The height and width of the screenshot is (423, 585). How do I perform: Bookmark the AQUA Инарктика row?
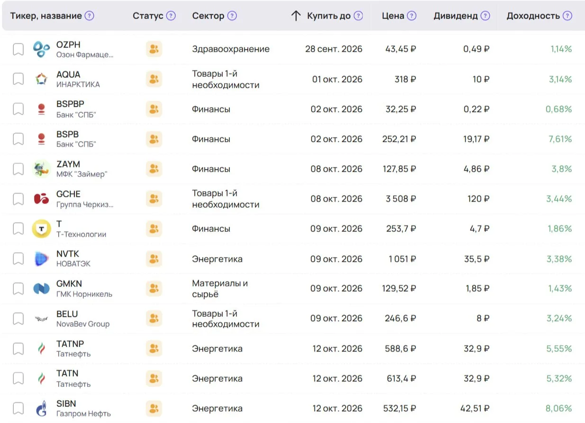click(x=18, y=79)
